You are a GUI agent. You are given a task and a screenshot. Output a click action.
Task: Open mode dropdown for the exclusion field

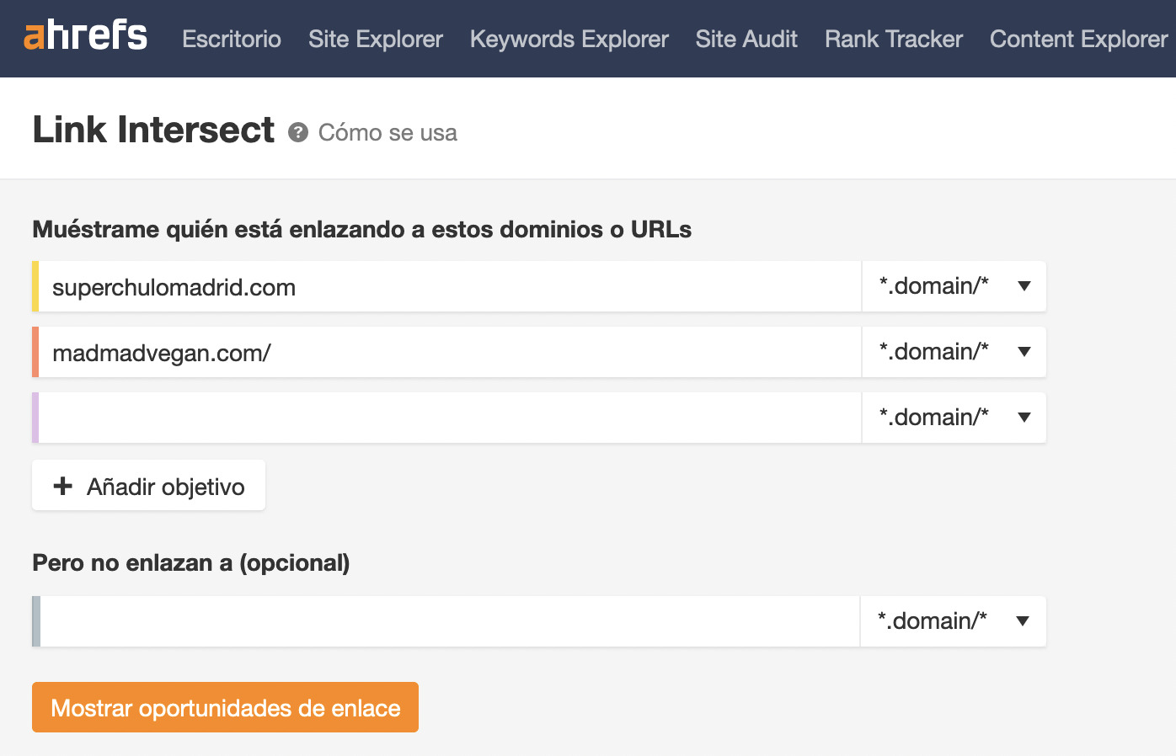[953, 621]
